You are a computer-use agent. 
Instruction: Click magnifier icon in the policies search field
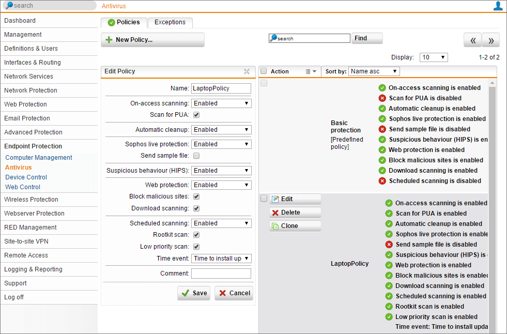tap(273, 38)
